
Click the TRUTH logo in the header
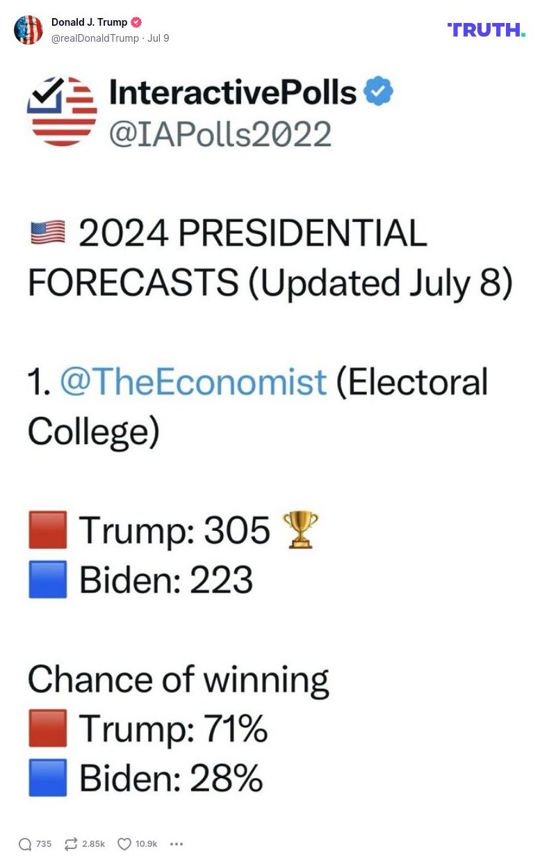point(487,30)
